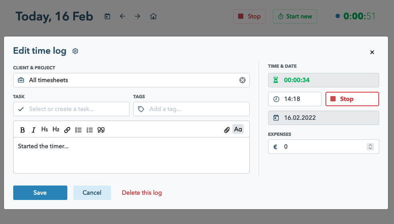This screenshot has width=394, height=224.
Task: Attach a file with the paperclip icon
Action: tap(227, 129)
